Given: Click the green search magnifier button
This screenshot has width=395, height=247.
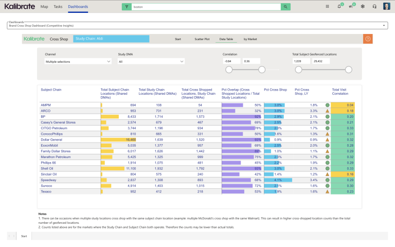Looking at the screenshot, I should click(285, 7).
